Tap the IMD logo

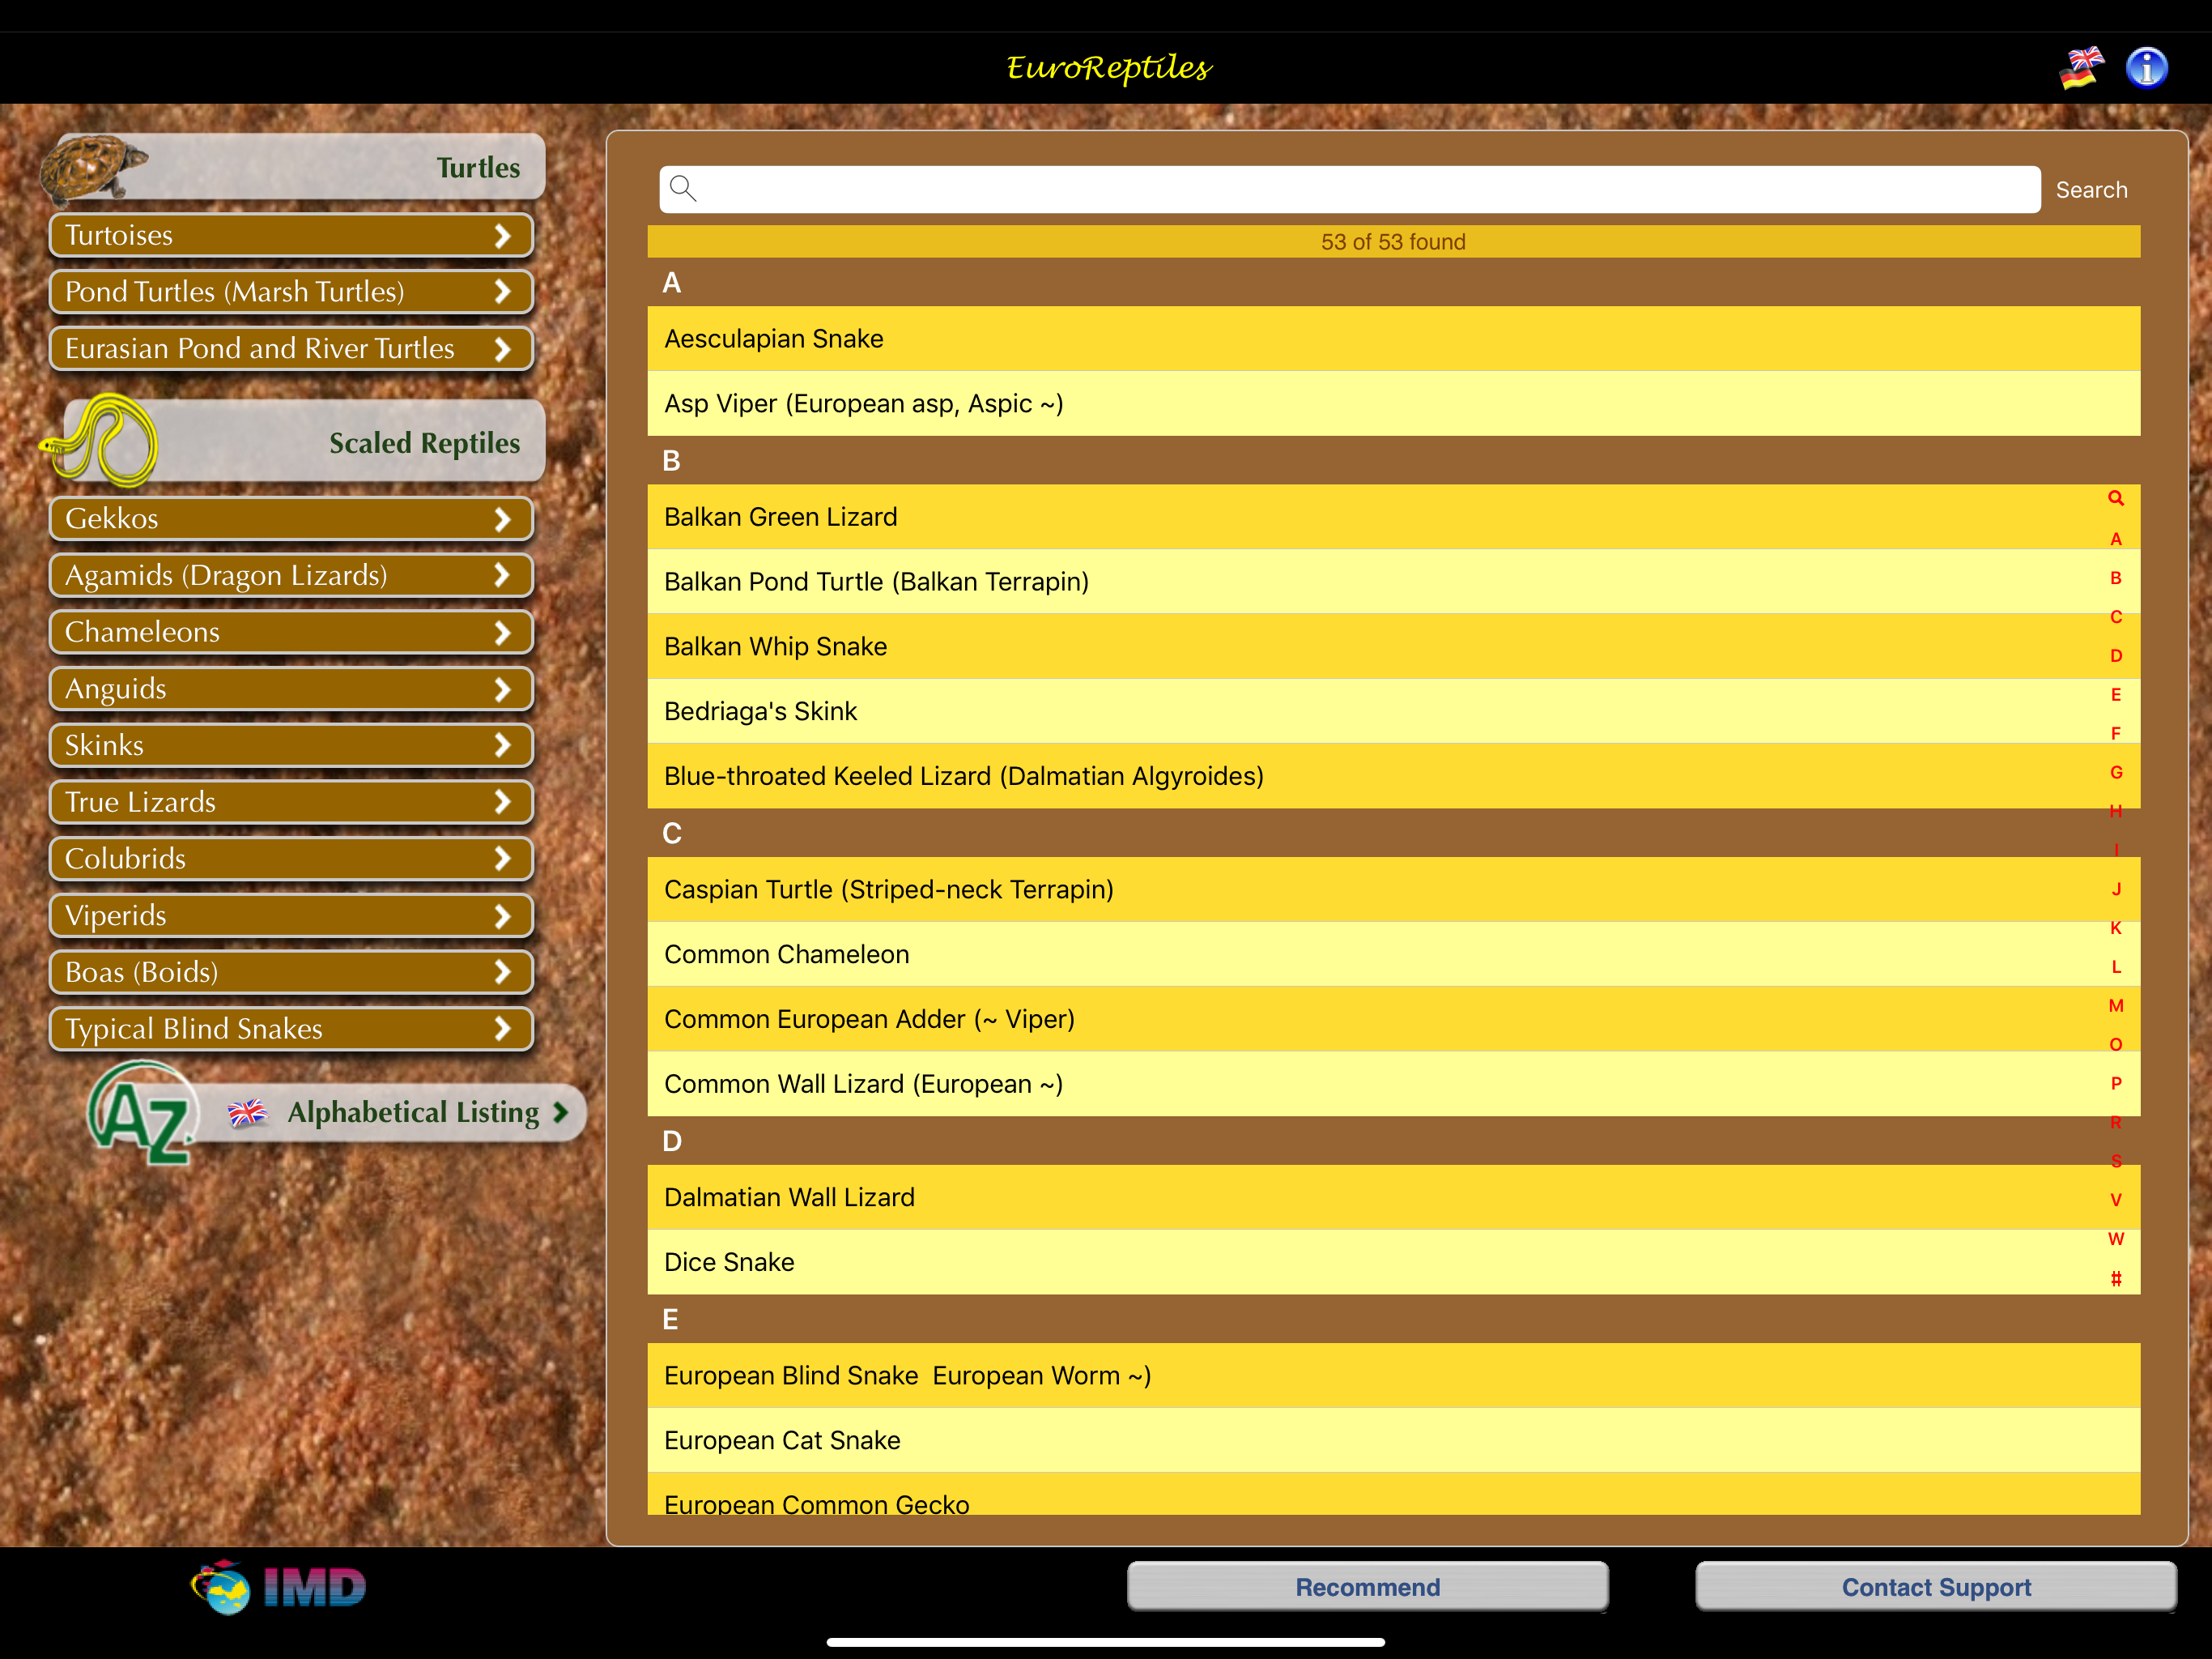pos(279,1587)
